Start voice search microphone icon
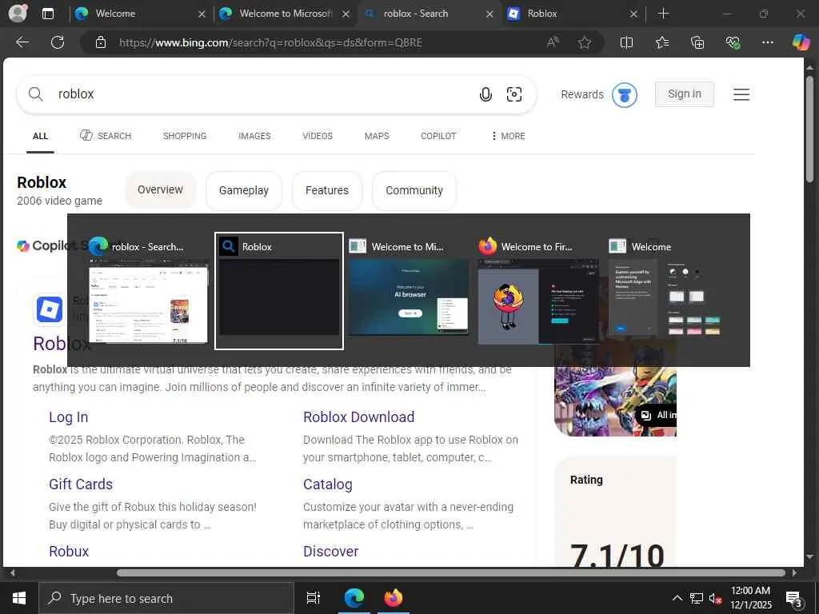Viewport: 819px width, 614px height. [x=485, y=94]
